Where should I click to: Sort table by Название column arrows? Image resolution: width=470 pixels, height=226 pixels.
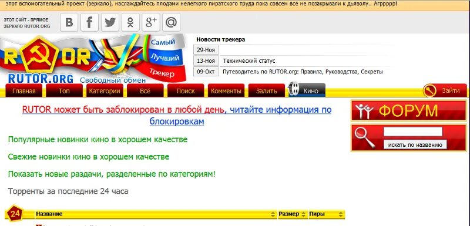tap(273, 214)
